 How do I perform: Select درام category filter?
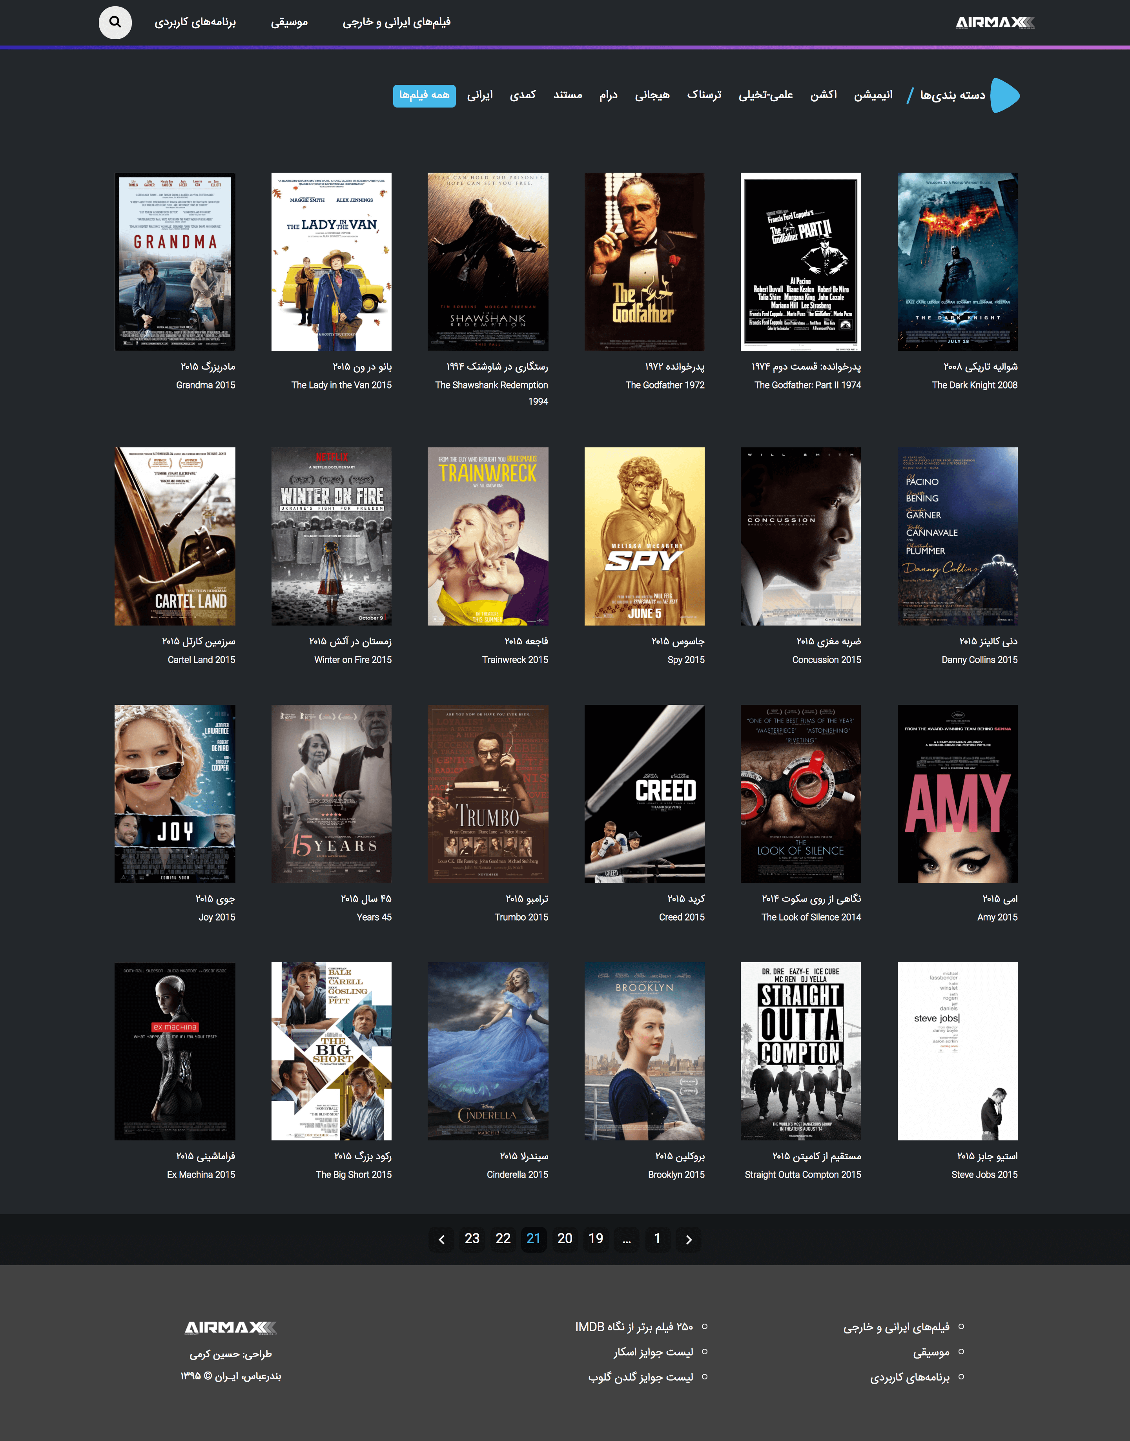(x=609, y=96)
